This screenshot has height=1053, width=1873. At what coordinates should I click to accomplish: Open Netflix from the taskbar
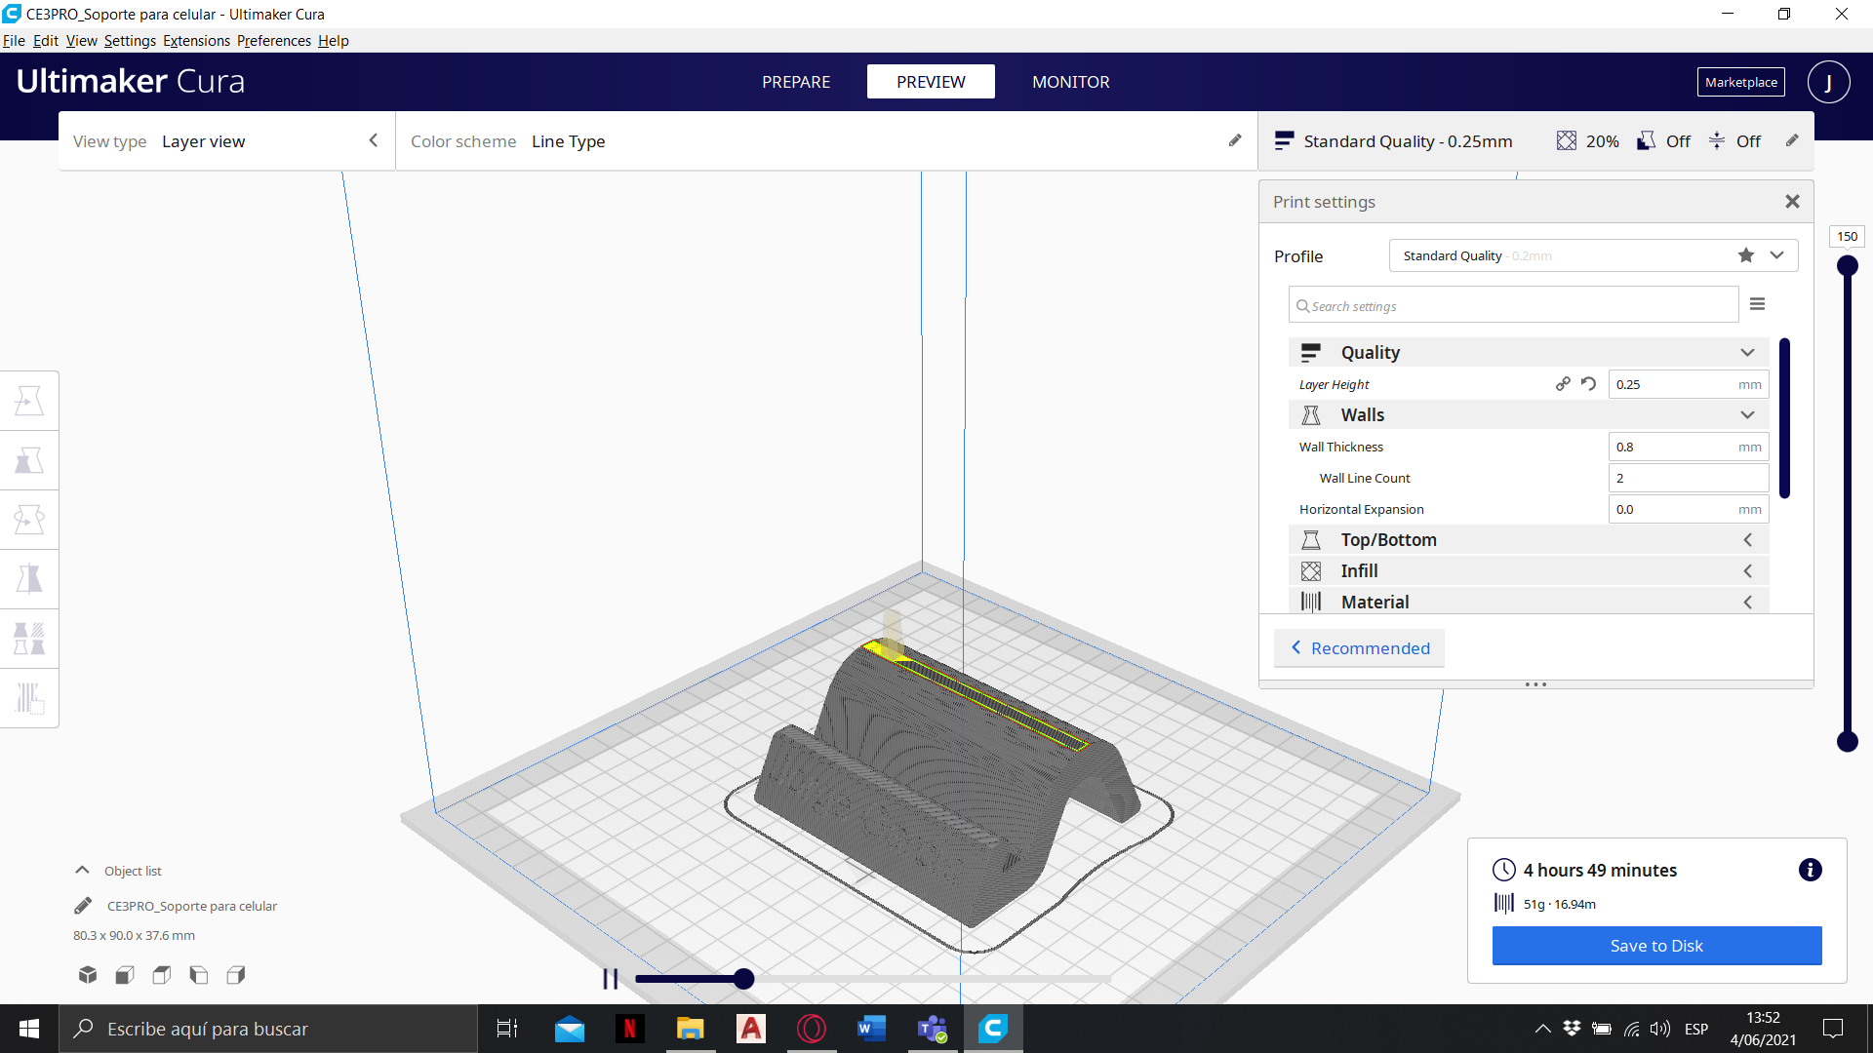[x=630, y=1029]
